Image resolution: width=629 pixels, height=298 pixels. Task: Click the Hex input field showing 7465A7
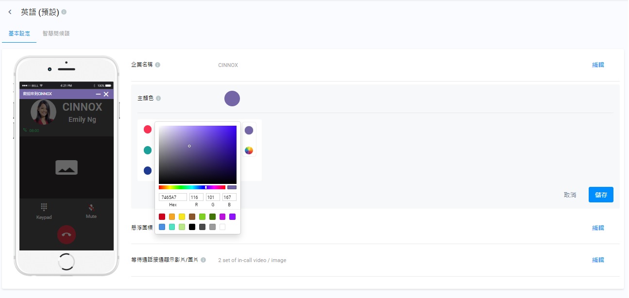[173, 198]
